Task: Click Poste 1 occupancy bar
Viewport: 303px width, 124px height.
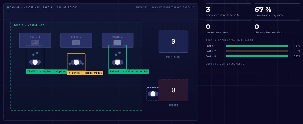Action: [x=257, y=46]
